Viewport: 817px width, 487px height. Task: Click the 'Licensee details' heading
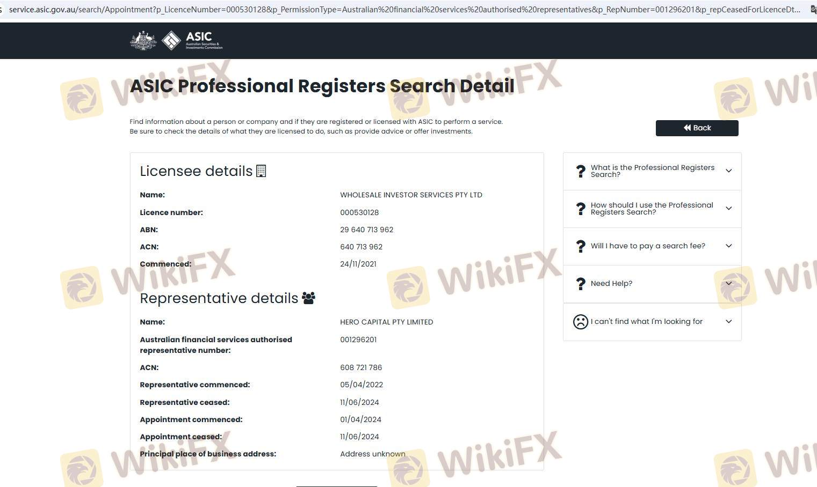[x=196, y=171]
